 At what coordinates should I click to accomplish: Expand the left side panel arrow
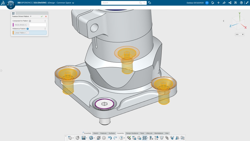point(1,70)
